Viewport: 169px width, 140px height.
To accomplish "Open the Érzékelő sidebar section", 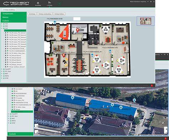I will (14, 21).
